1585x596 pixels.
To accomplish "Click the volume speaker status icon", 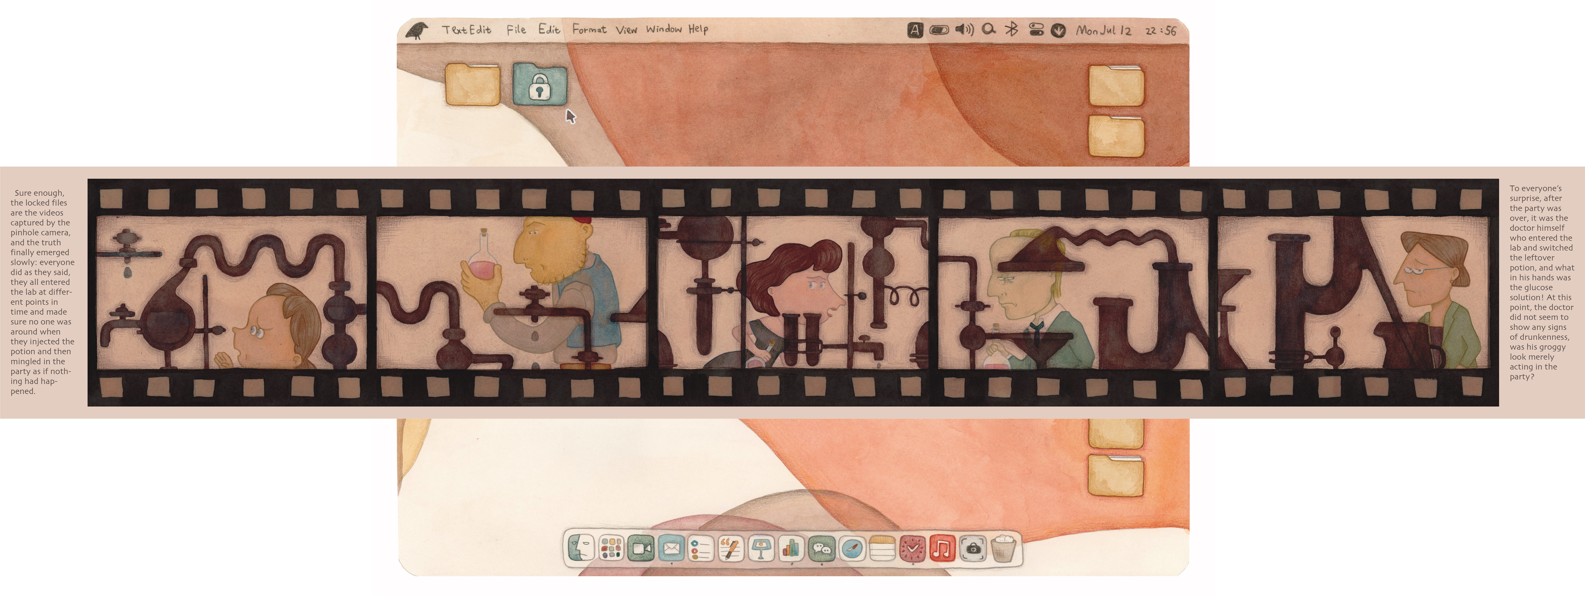I will pos(964,30).
